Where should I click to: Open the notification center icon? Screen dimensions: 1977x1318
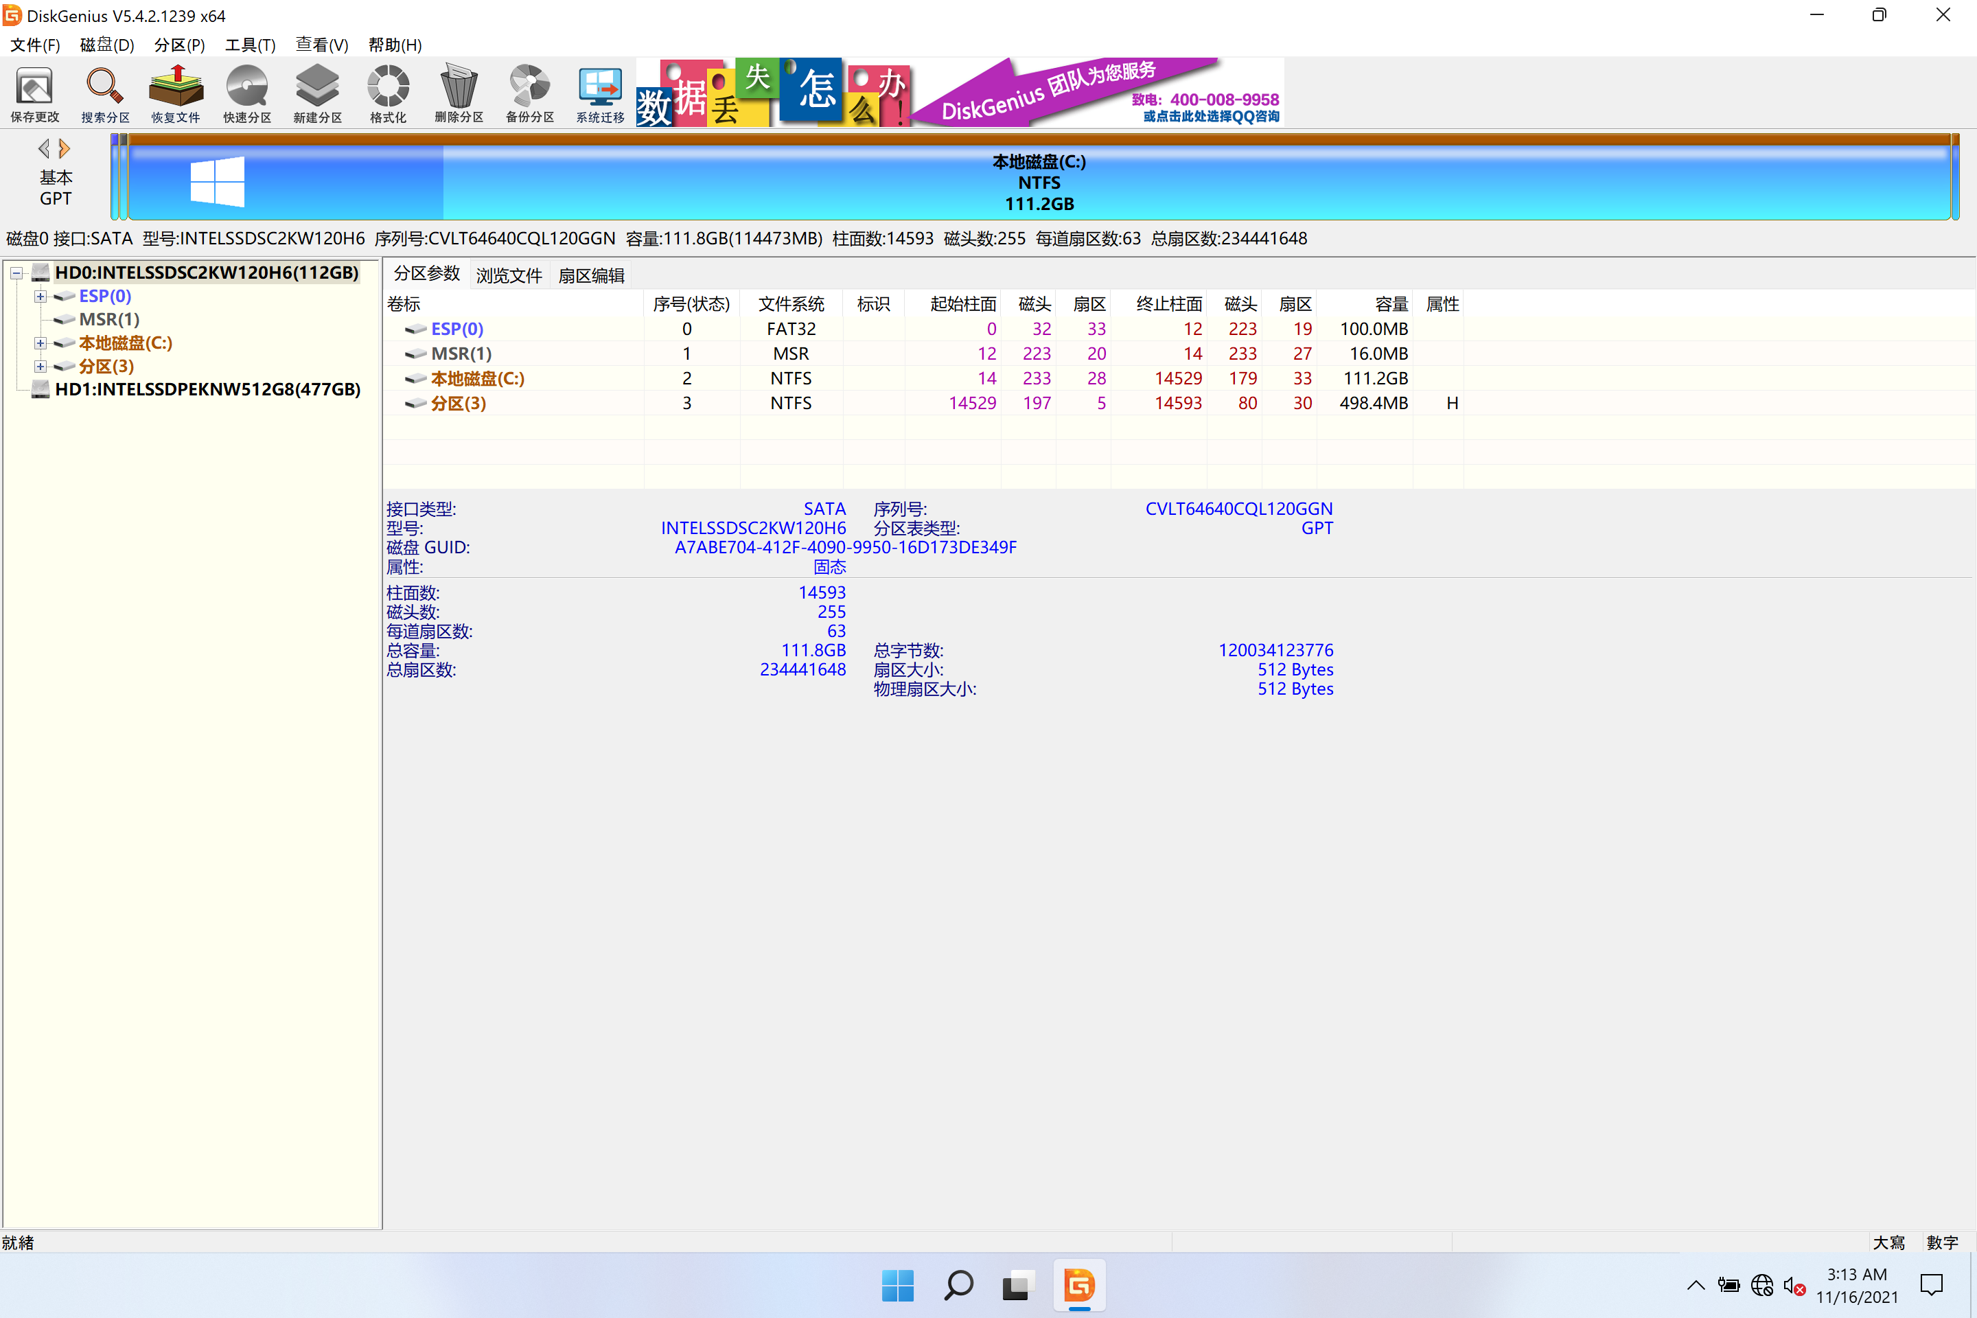[1931, 1285]
